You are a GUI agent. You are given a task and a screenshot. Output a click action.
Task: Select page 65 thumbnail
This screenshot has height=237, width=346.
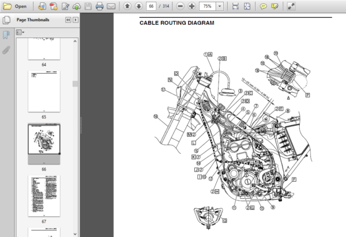44,91
